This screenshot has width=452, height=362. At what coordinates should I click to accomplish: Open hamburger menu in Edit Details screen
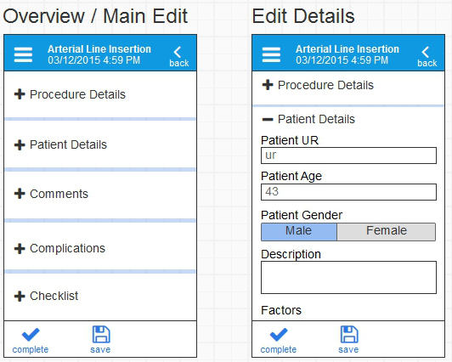point(271,54)
